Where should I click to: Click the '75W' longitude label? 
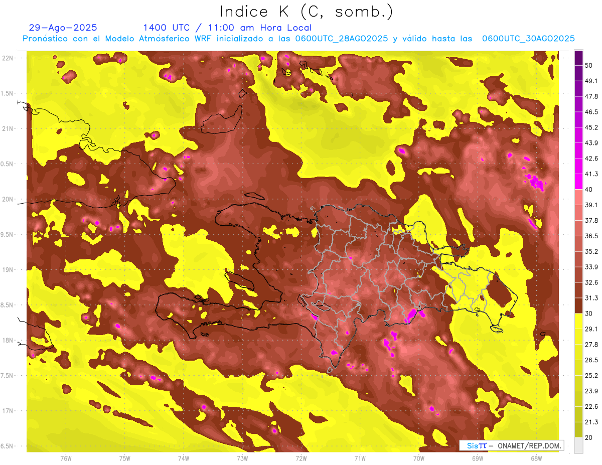(125, 458)
